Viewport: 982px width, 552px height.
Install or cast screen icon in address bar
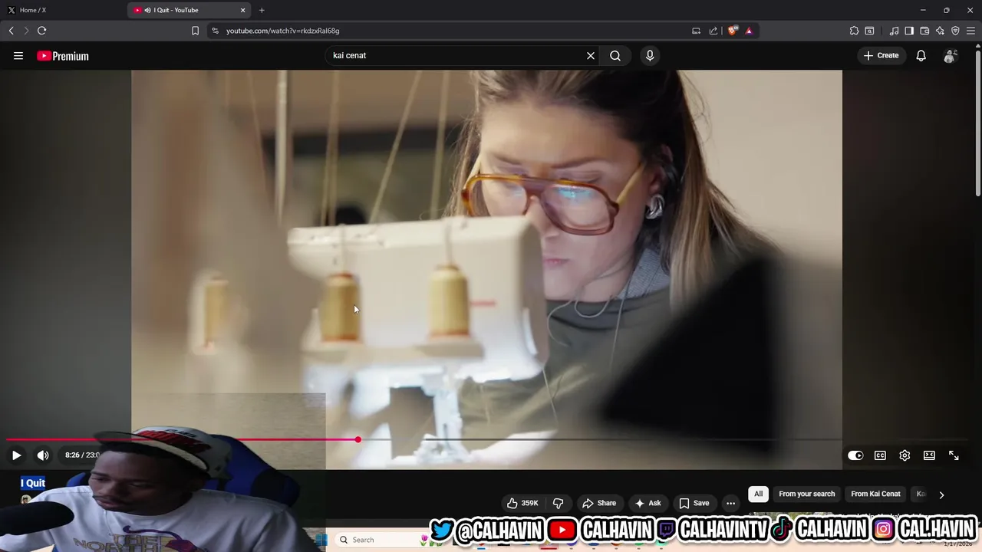pyautogui.click(x=696, y=31)
